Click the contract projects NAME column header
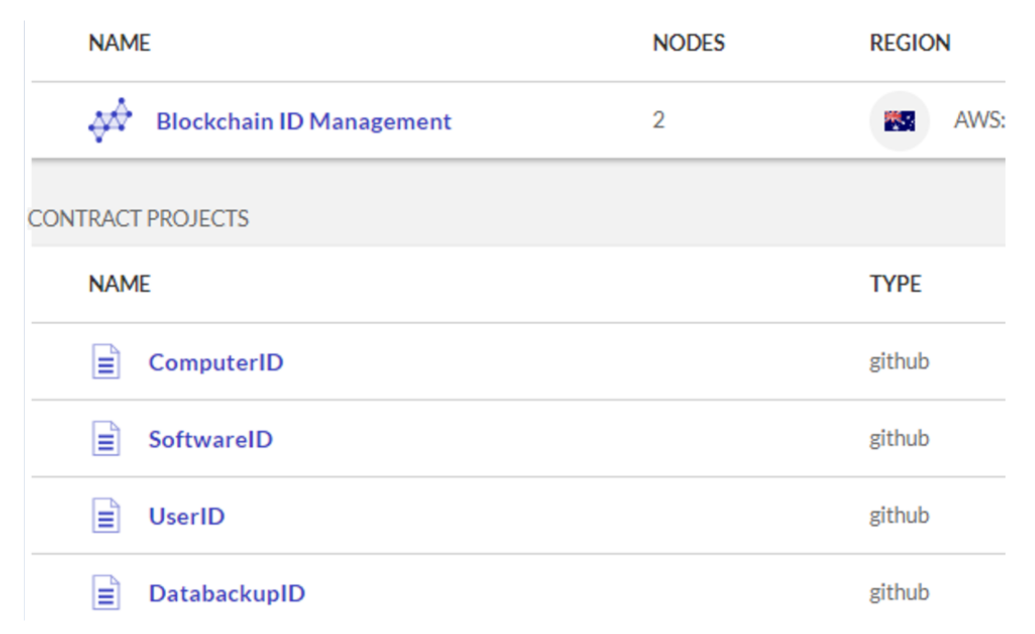This screenshot has width=1035, height=634. (x=119, y=284)
